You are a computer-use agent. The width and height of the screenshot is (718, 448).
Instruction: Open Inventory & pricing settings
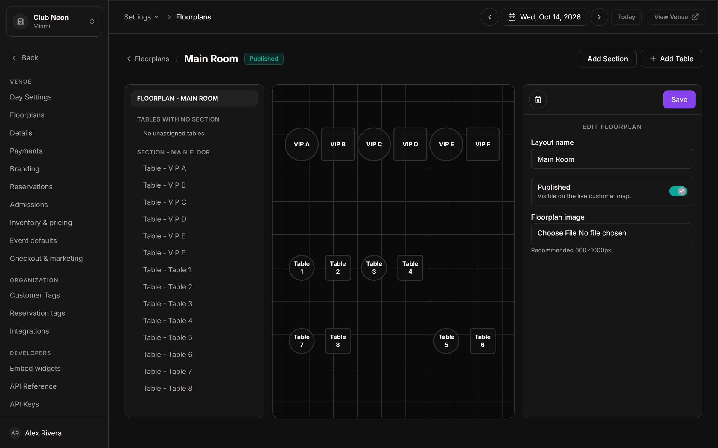[x=41, y=223]
